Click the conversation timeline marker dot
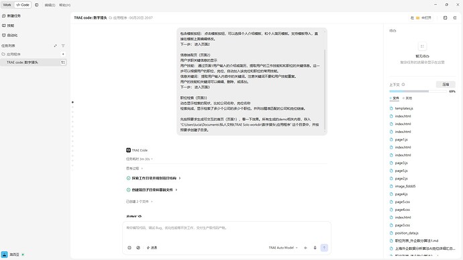 click(x=72, y=102)
